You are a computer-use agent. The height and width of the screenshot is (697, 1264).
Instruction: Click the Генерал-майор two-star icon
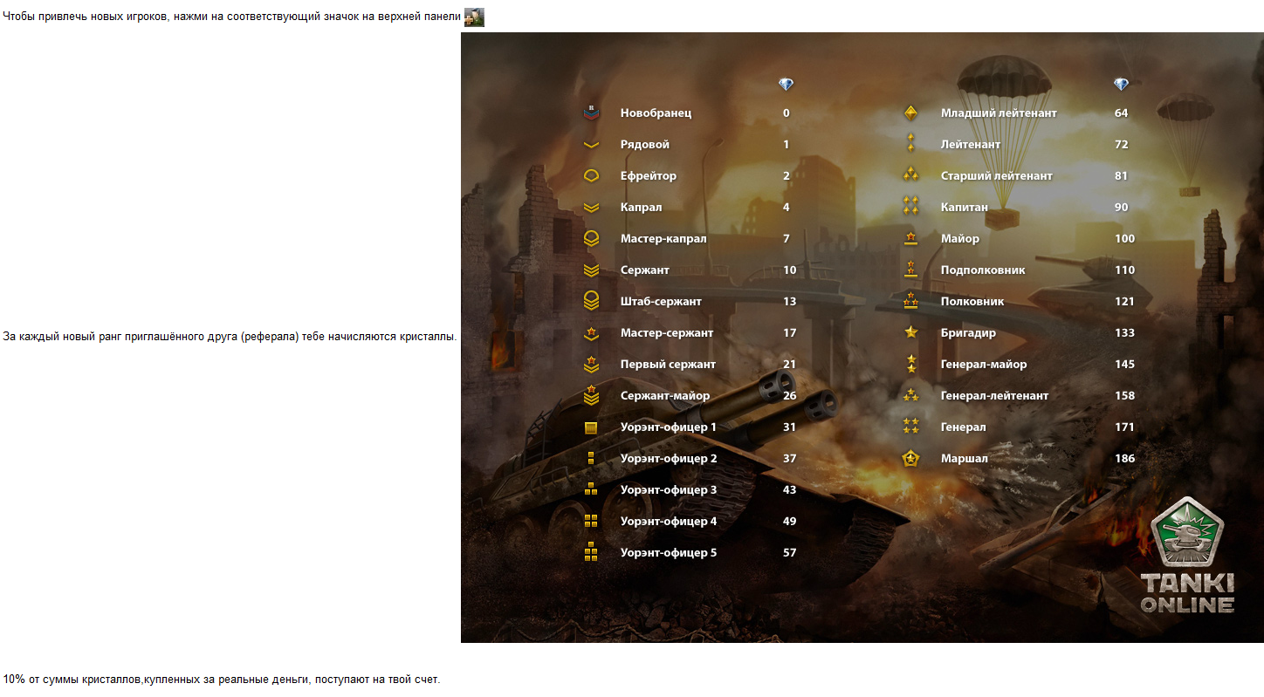(x=910, y=364)
